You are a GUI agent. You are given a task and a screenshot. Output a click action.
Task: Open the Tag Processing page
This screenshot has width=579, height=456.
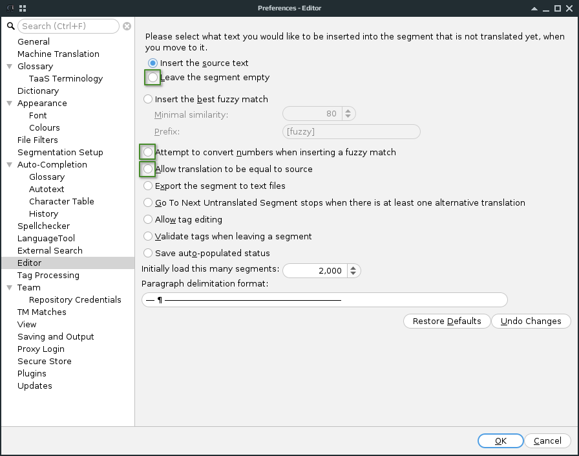(48, 276)
